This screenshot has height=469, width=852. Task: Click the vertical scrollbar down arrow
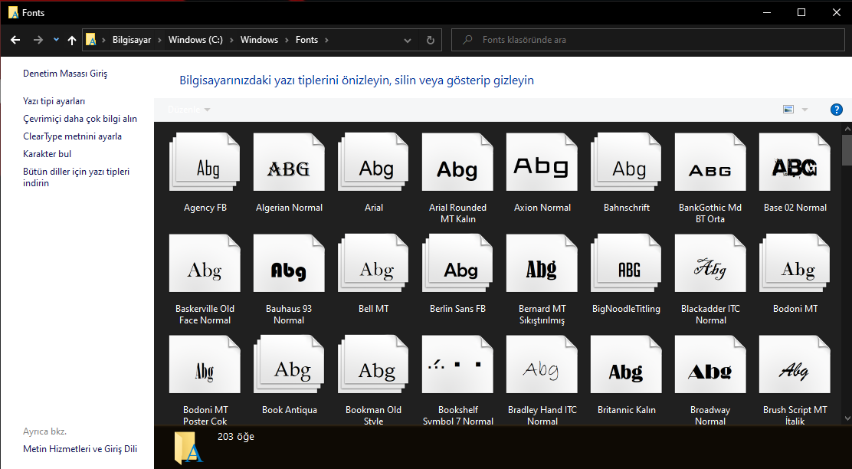[x=847, y=418]
